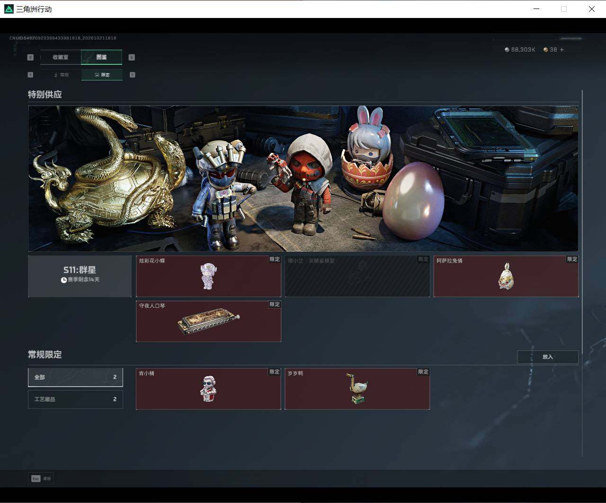Click the S11:群星 season tile

[80, 276]
